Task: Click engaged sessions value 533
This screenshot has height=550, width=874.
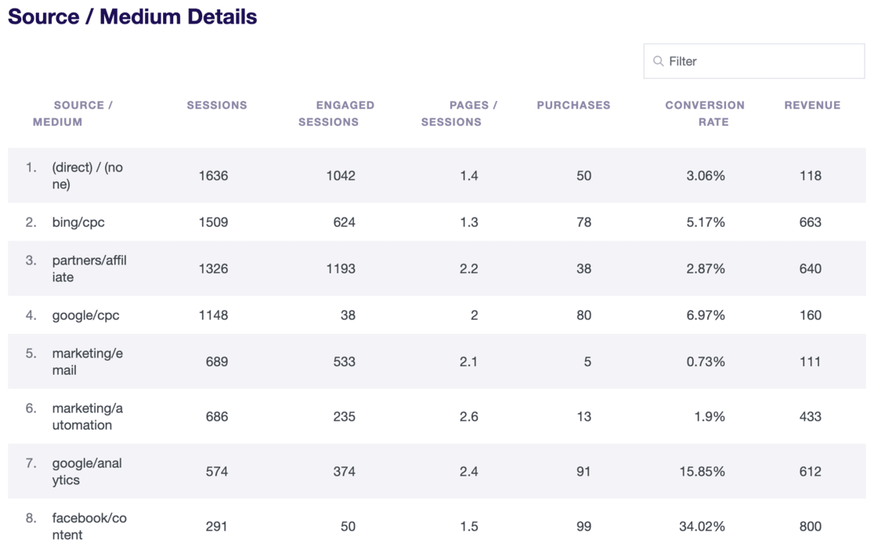Action: point(344,361)
